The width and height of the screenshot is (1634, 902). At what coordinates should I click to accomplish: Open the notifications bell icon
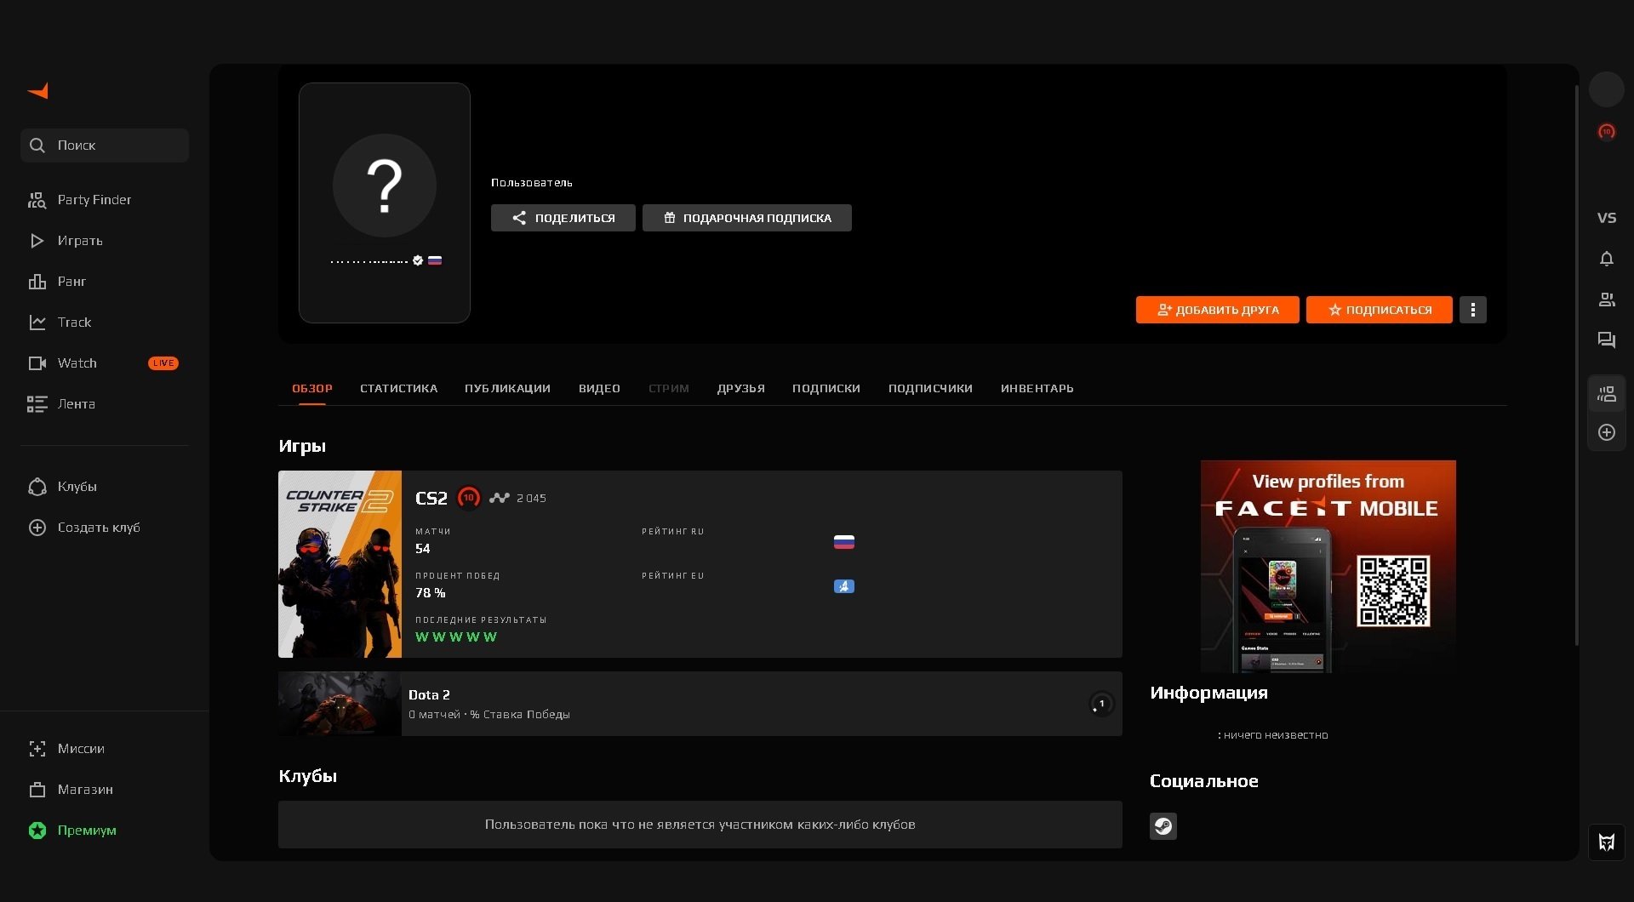click(1606, 259)
